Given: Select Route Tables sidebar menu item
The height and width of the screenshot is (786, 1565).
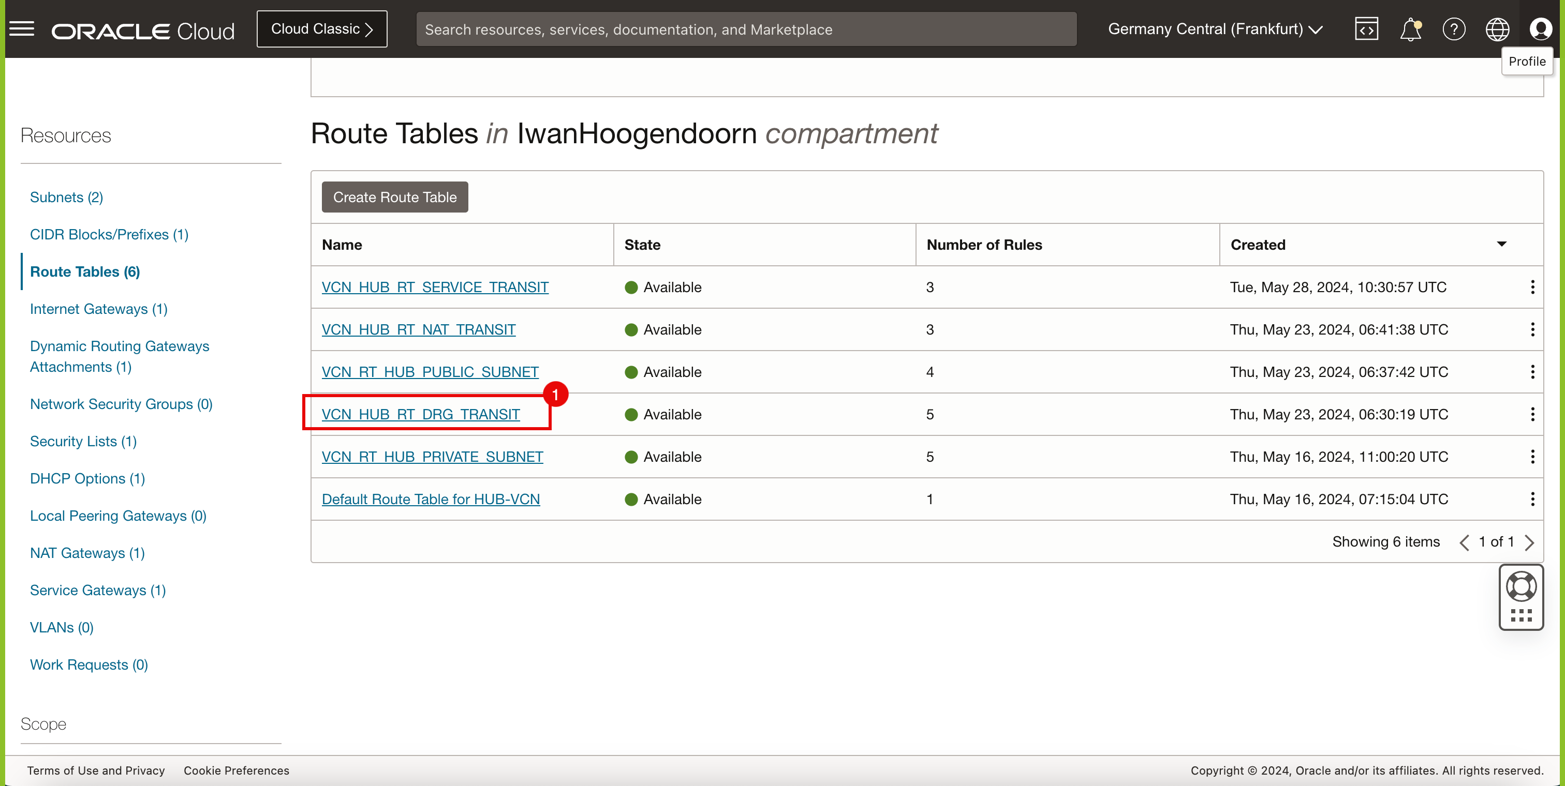Looking at the screenshot, I should [x=85, y=271].
